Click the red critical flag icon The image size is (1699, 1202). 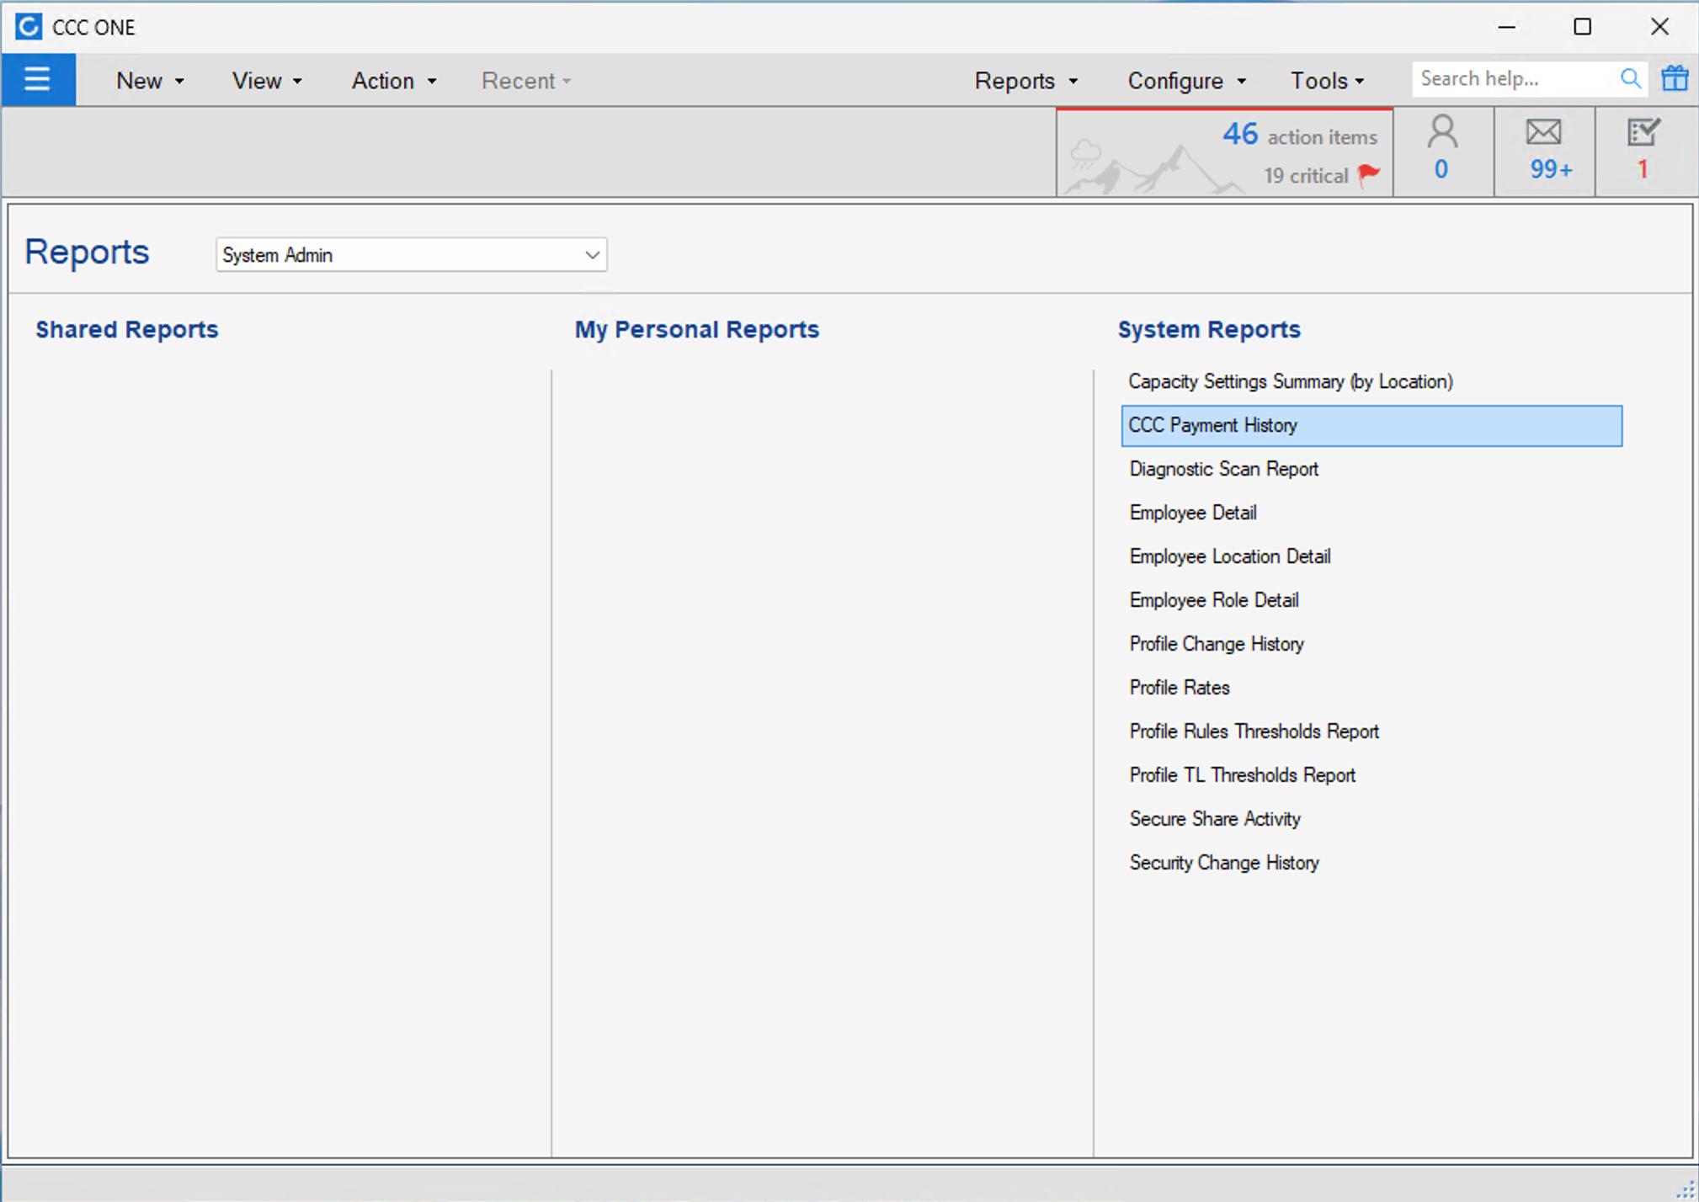tap(1369, 174)
